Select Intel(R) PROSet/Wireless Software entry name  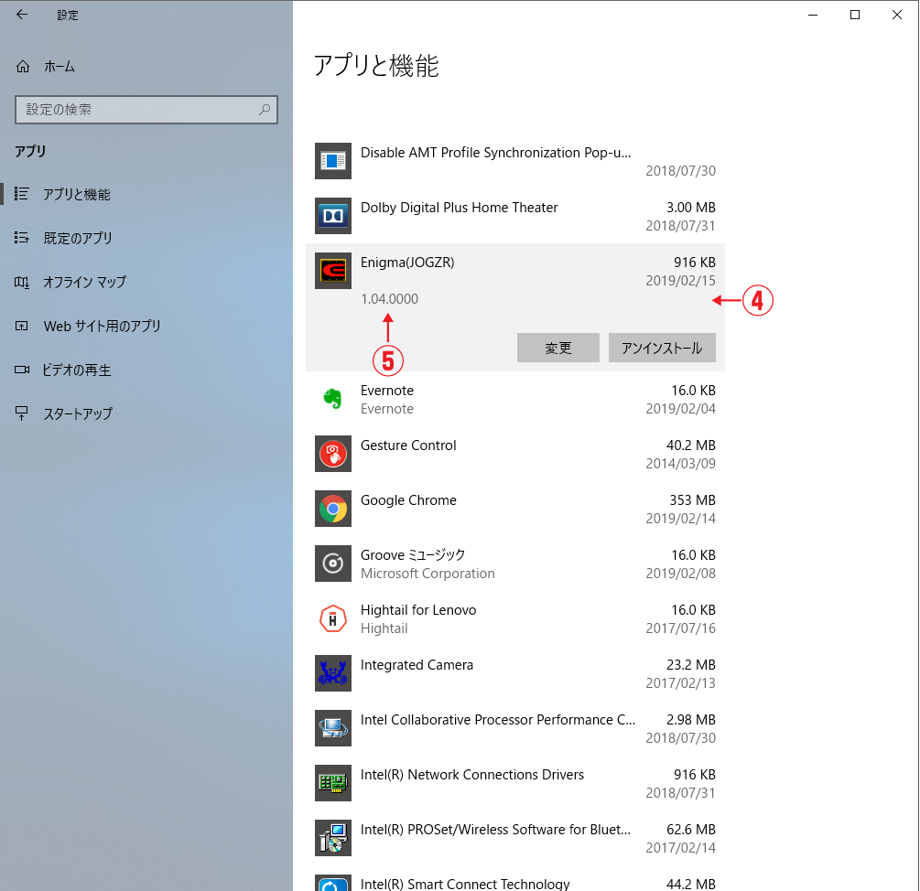click(x=496, y=830)
